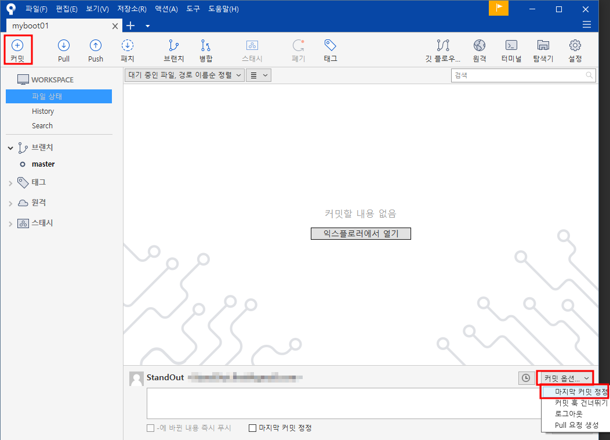This screenshot has width=610, height=440.
Task: Select '로그아웃' option in dropdown
Action: (575, 414)
